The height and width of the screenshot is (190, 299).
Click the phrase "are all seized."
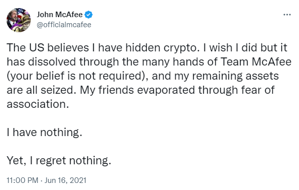point(40,90)
